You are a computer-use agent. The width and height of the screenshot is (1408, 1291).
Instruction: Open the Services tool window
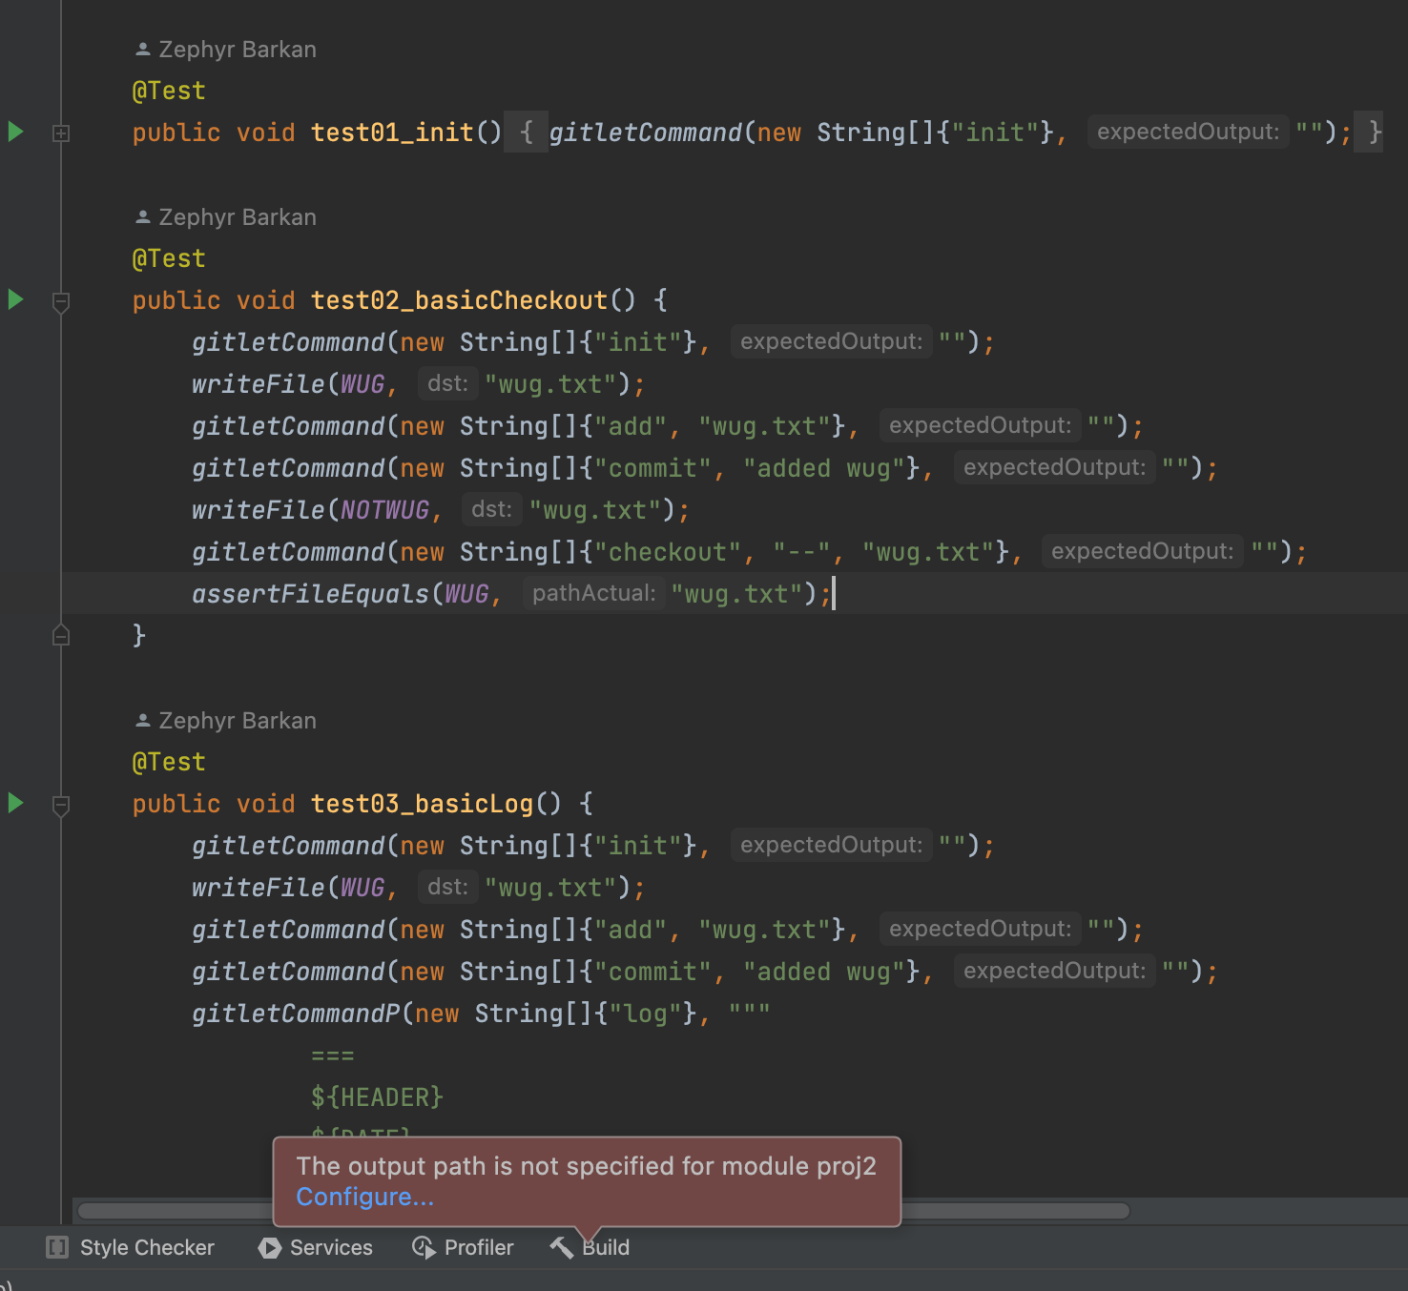(x=316, y=1247)
